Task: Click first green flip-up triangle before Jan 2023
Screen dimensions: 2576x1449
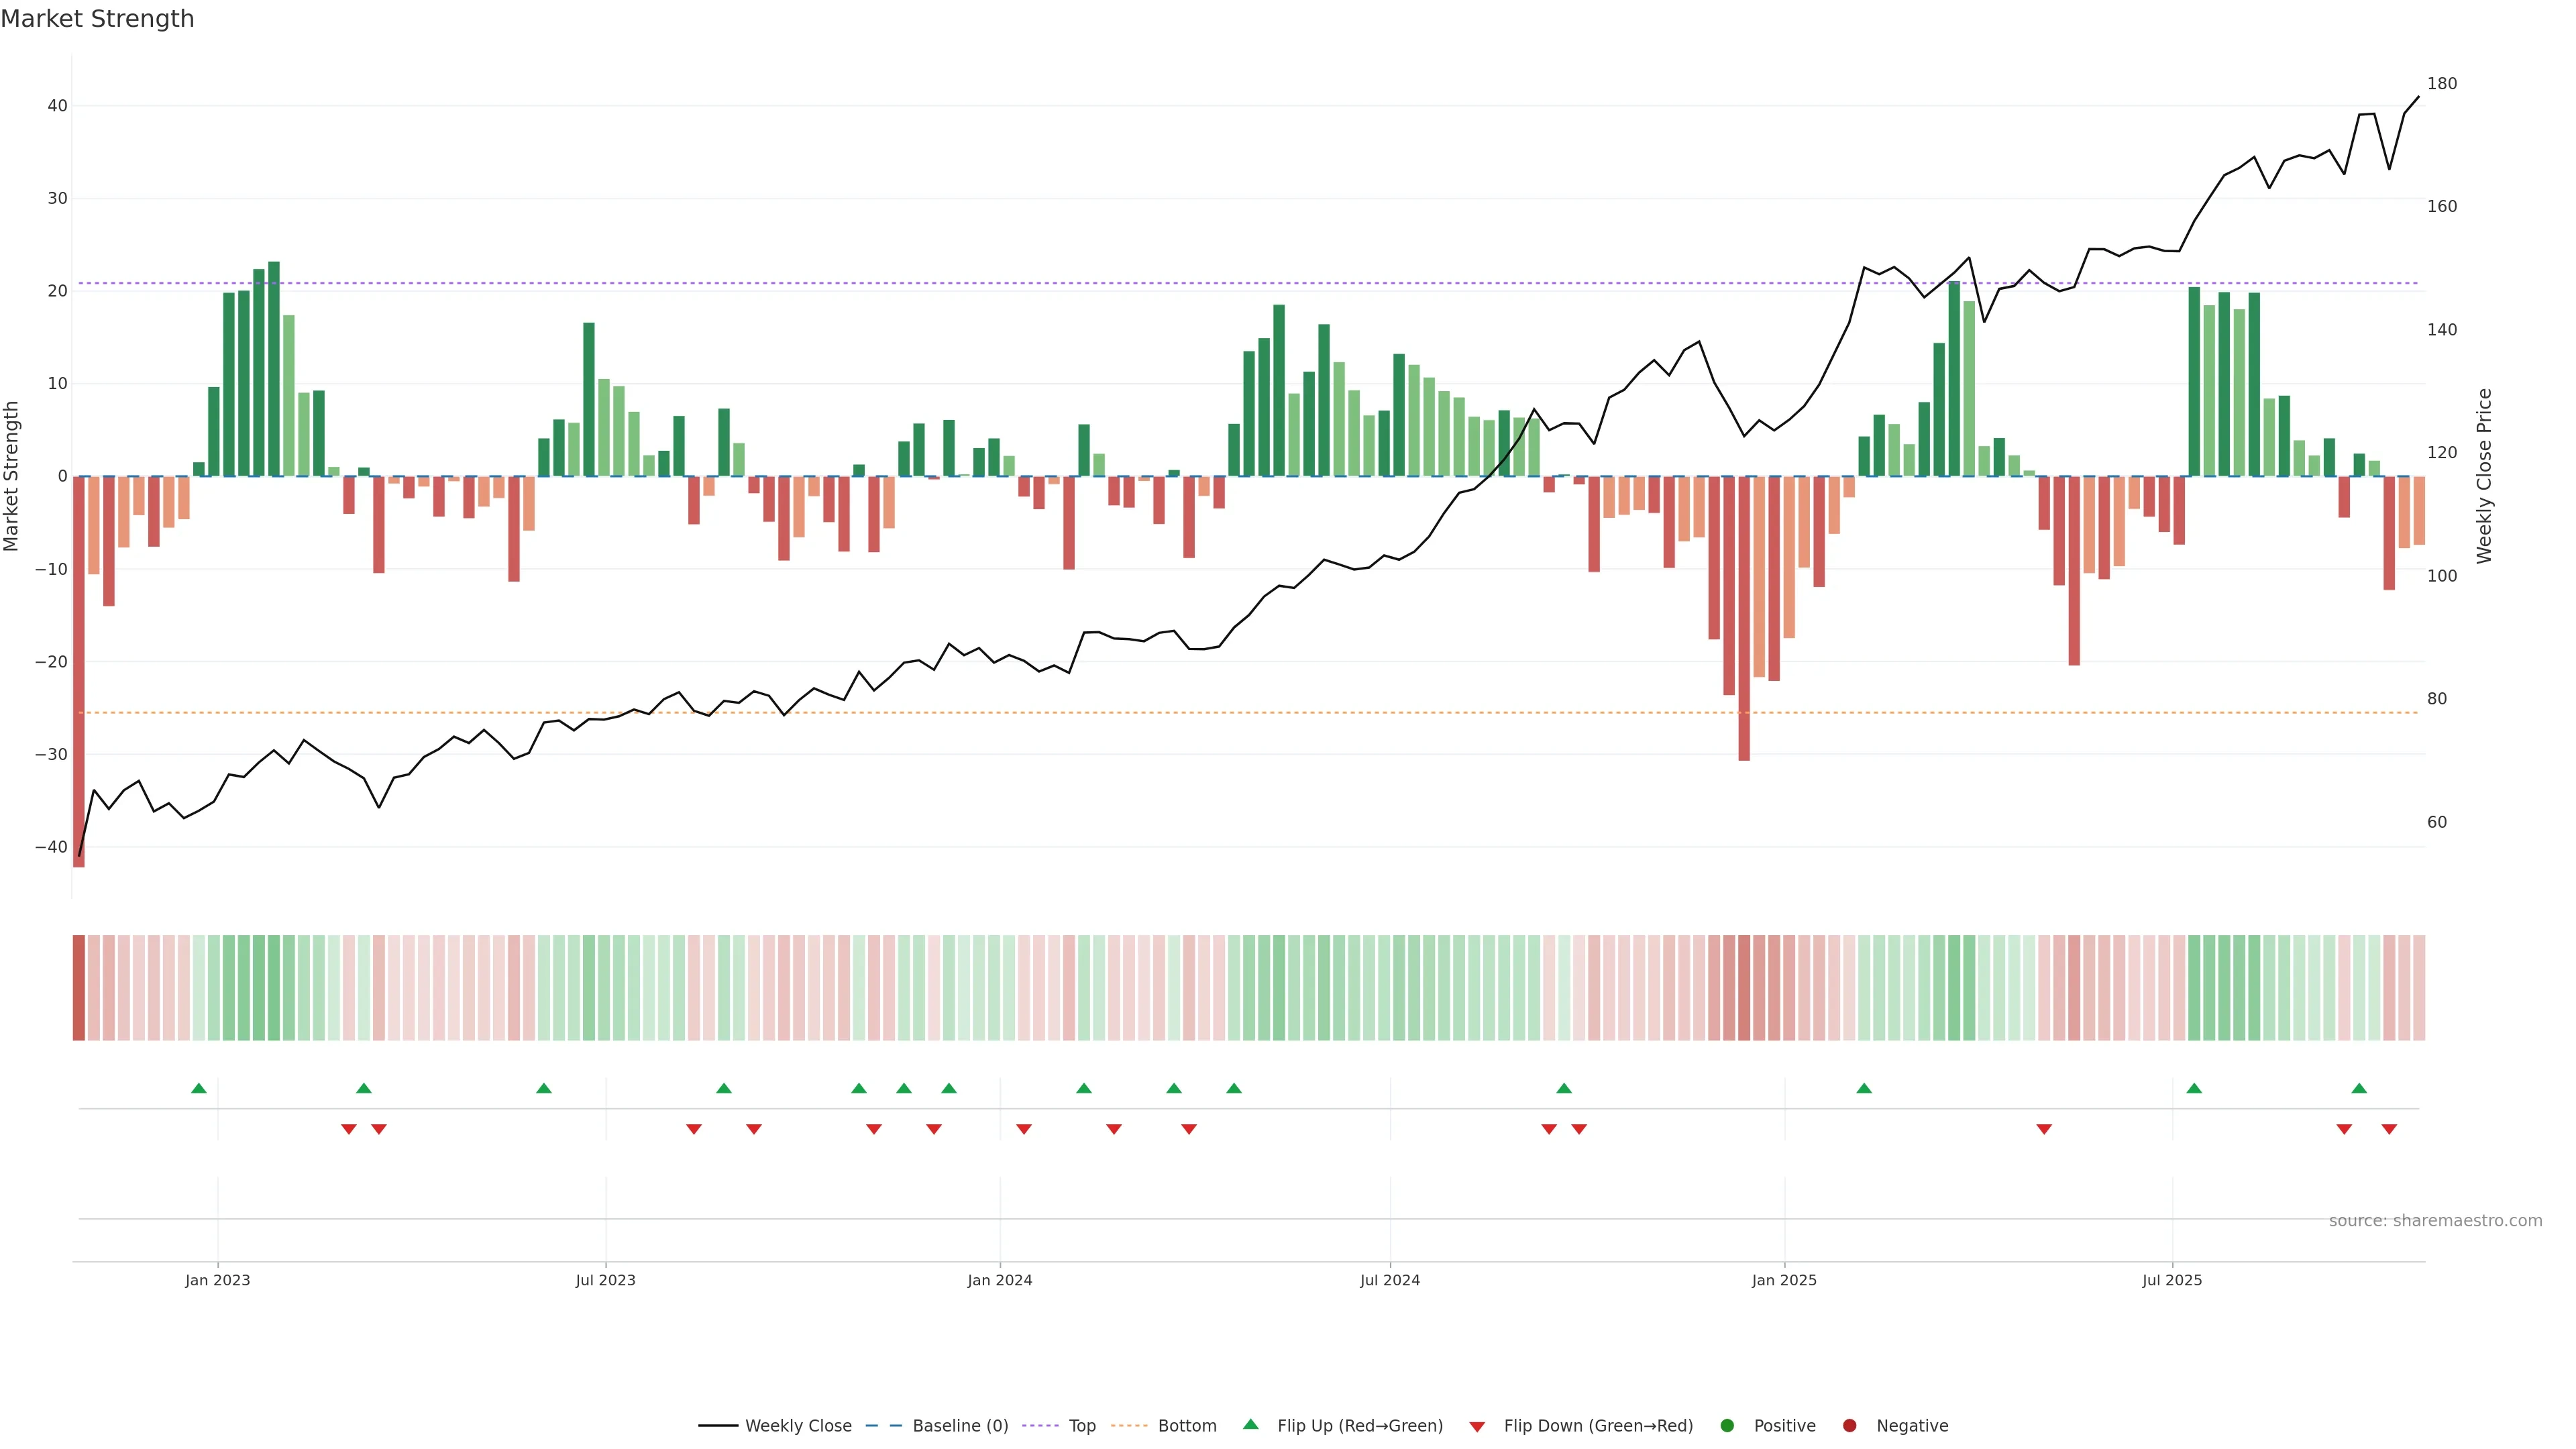Action: click(x=199, y=1088)
